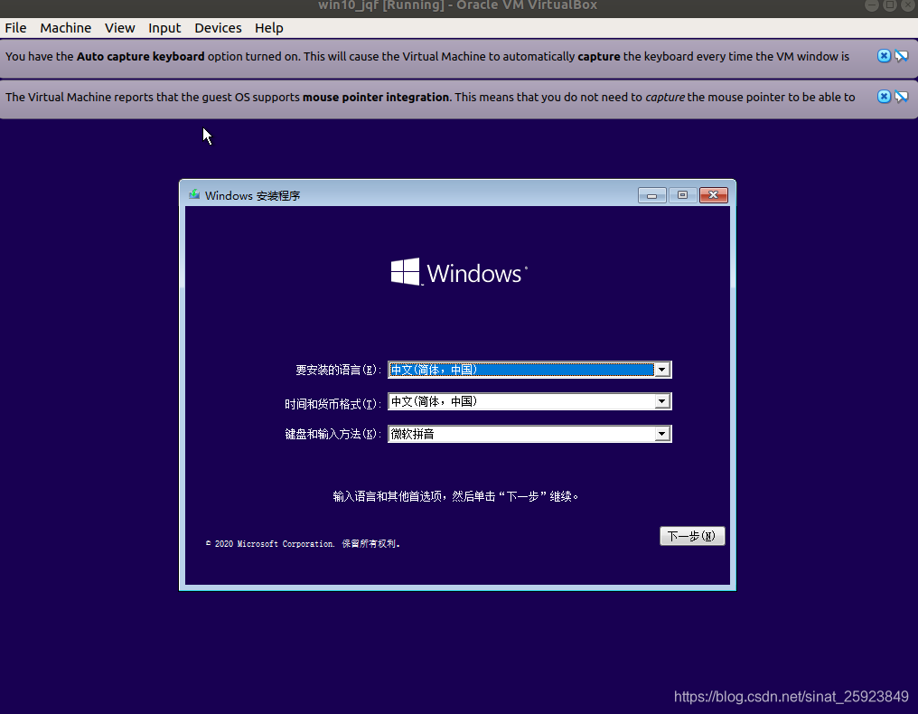This screenshot has height=714, width=918.
Task: Click the Windows setup title bar icon
Action: pos(193,194)
